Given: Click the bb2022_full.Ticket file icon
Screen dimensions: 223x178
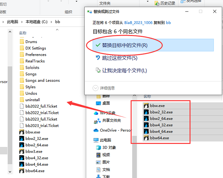Looking at the screenshot, I should point(22,106).
